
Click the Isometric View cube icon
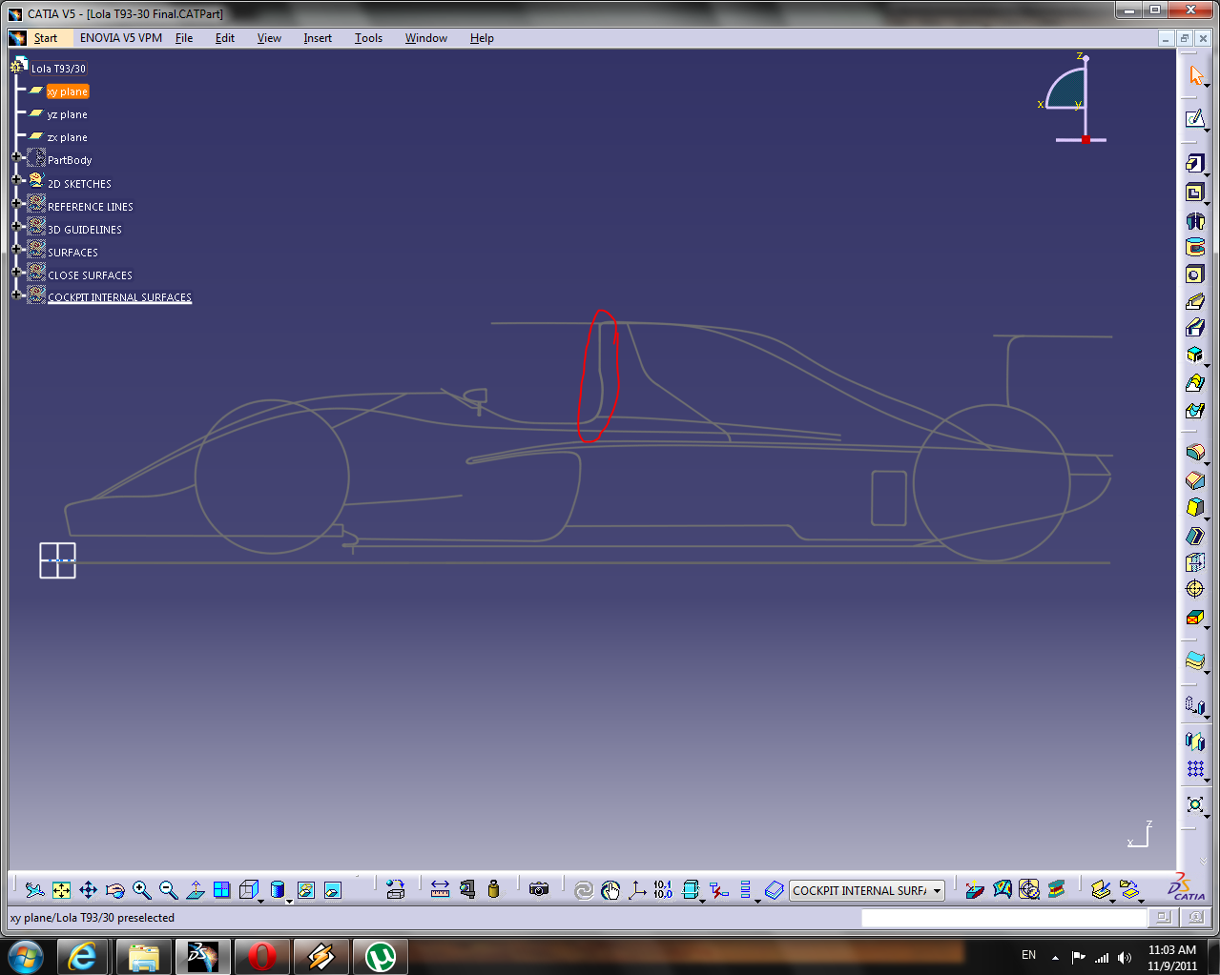pos(249,890)
